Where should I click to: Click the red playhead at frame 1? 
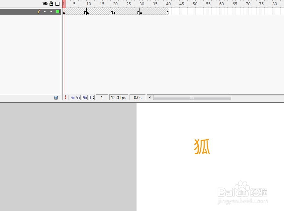click(x=64, y=4)
